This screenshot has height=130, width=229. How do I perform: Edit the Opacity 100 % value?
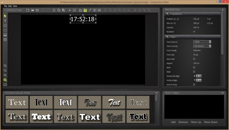pyautogui.click(x=196, y=27)
